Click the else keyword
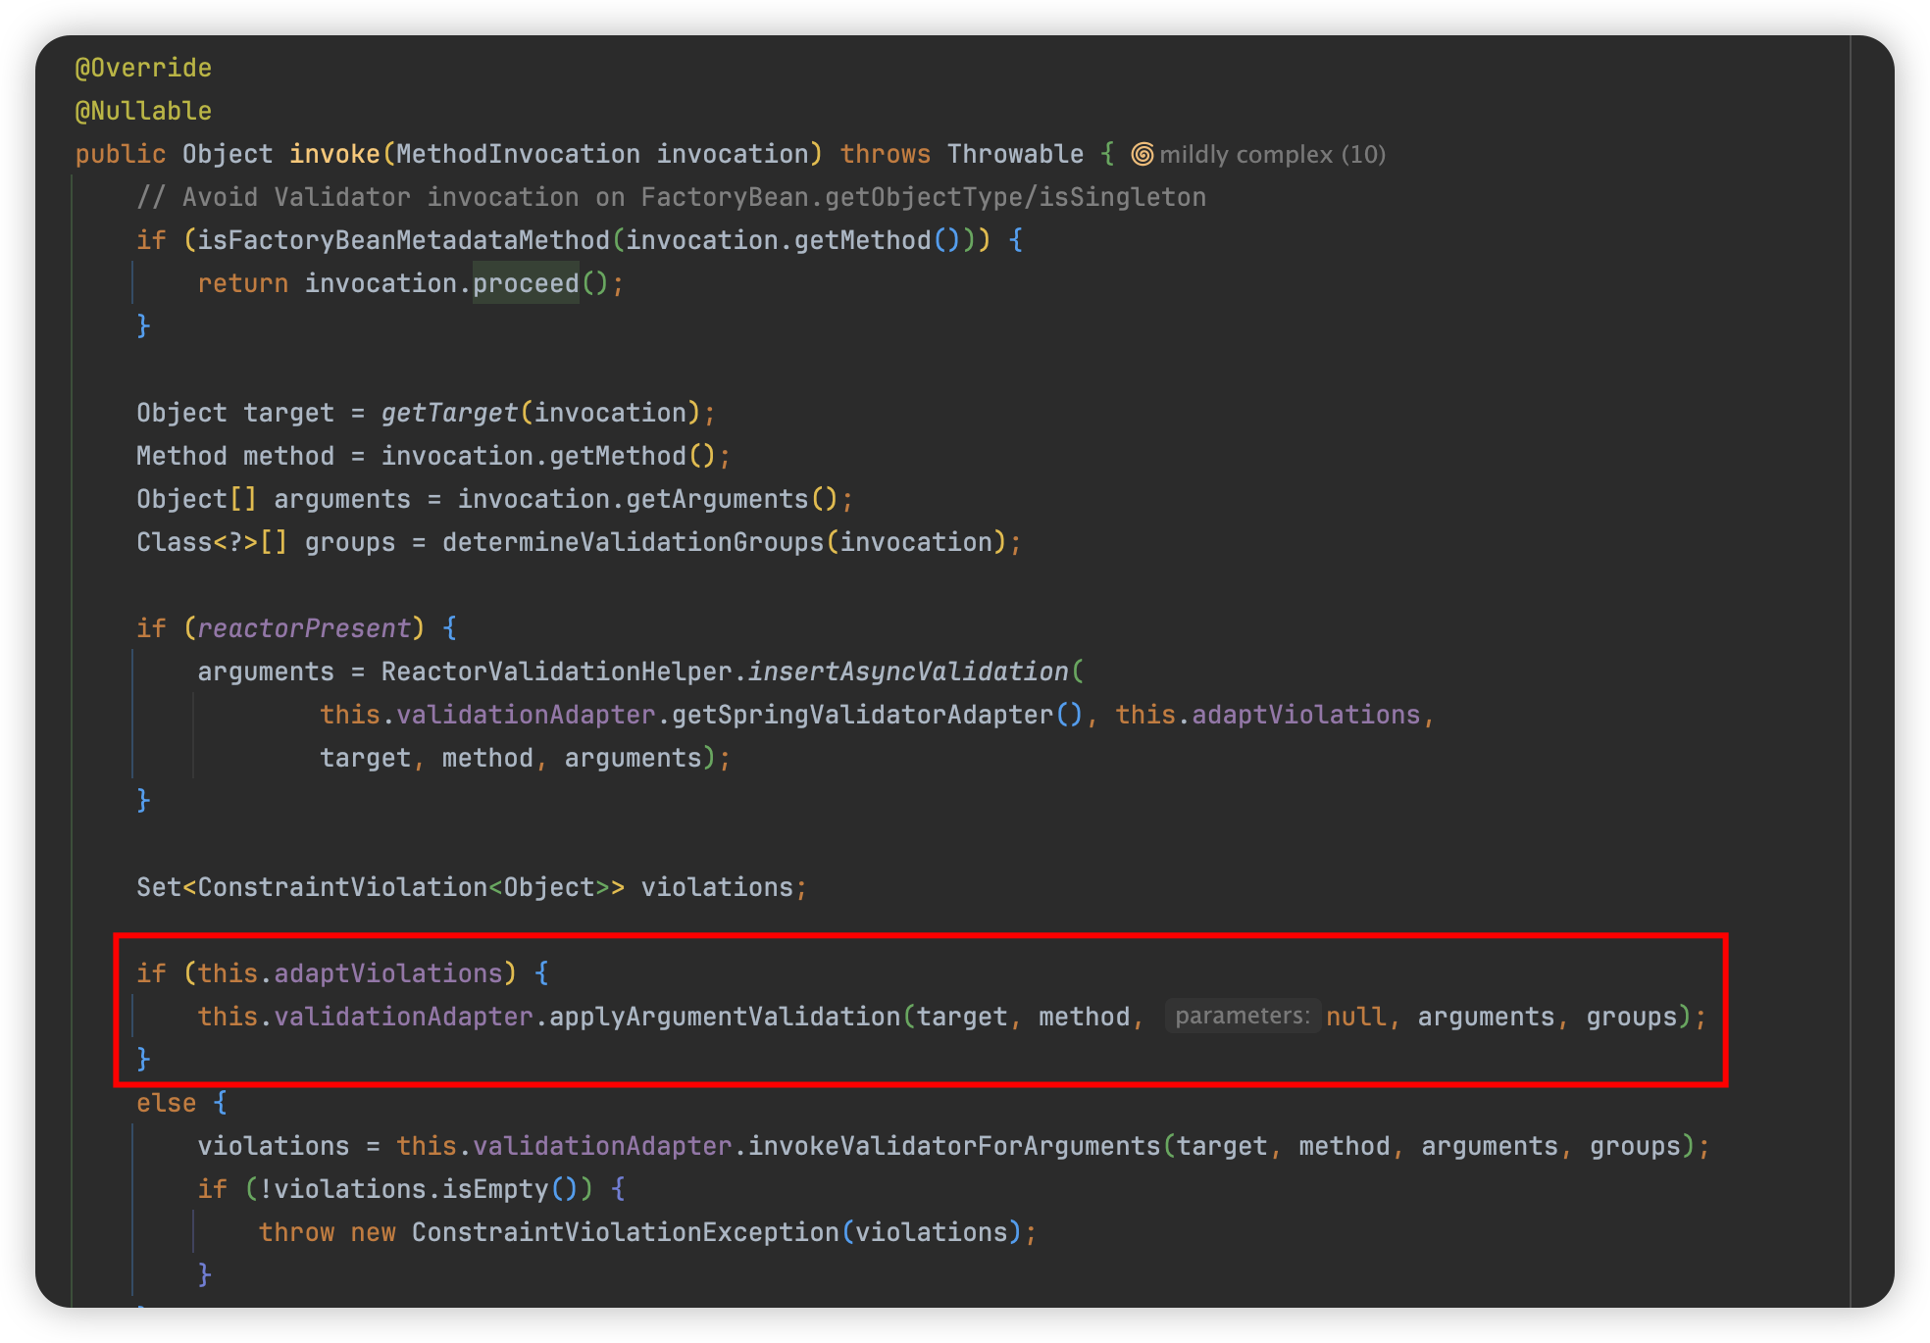 click(x=166, y=1103)
